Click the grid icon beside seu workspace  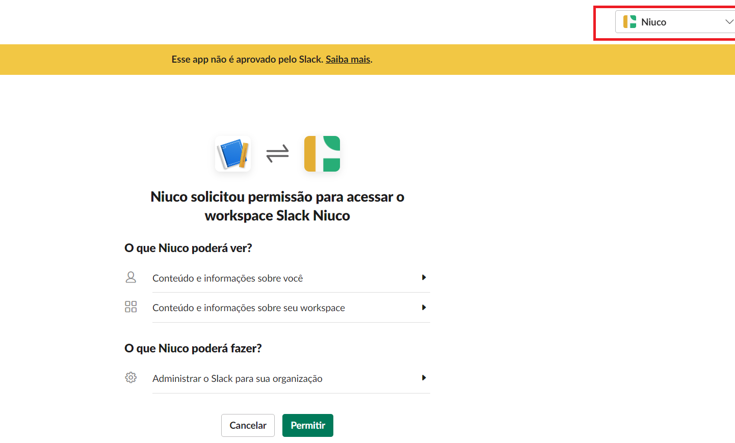(x=131, y=307)
